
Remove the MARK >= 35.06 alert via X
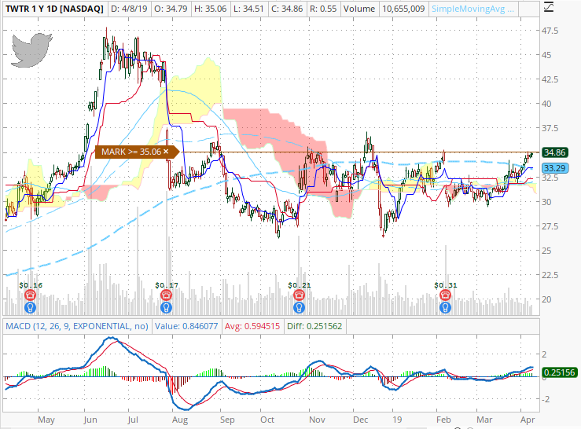click(166, 152)
